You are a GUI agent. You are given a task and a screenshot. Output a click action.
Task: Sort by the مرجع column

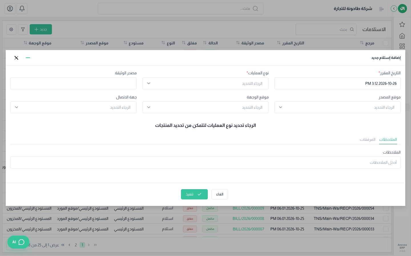tap(367, 43)
